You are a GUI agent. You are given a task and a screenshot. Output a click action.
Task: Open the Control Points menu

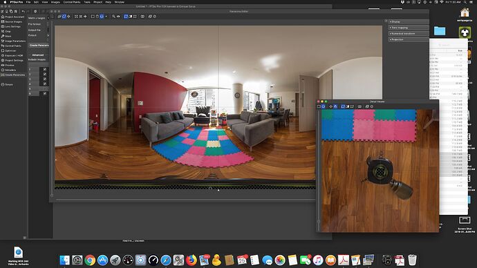click(72, 2)
